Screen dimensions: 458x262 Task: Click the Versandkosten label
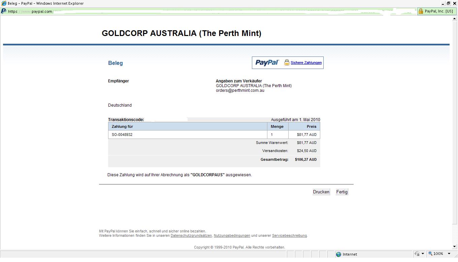pyautogui.click(x=275, y=151)
